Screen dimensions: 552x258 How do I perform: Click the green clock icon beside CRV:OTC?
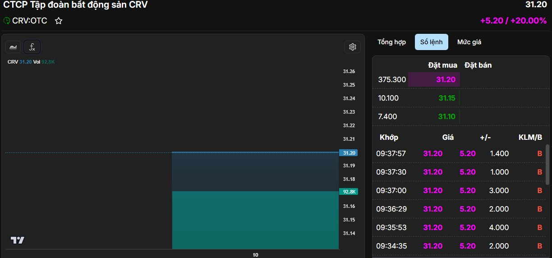(7, 21)
